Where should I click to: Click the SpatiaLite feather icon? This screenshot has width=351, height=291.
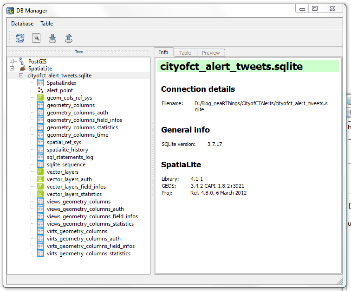pyautogui.click(x=23, y=68)
